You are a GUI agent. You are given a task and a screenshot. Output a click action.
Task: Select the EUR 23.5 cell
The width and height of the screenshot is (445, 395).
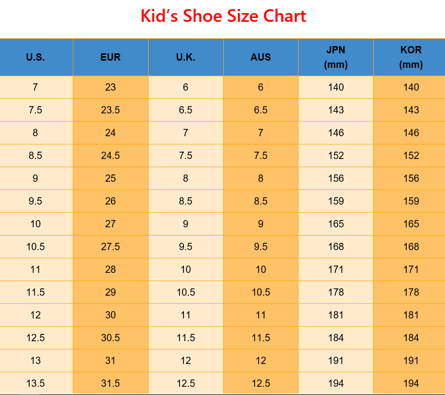point(110,110)
